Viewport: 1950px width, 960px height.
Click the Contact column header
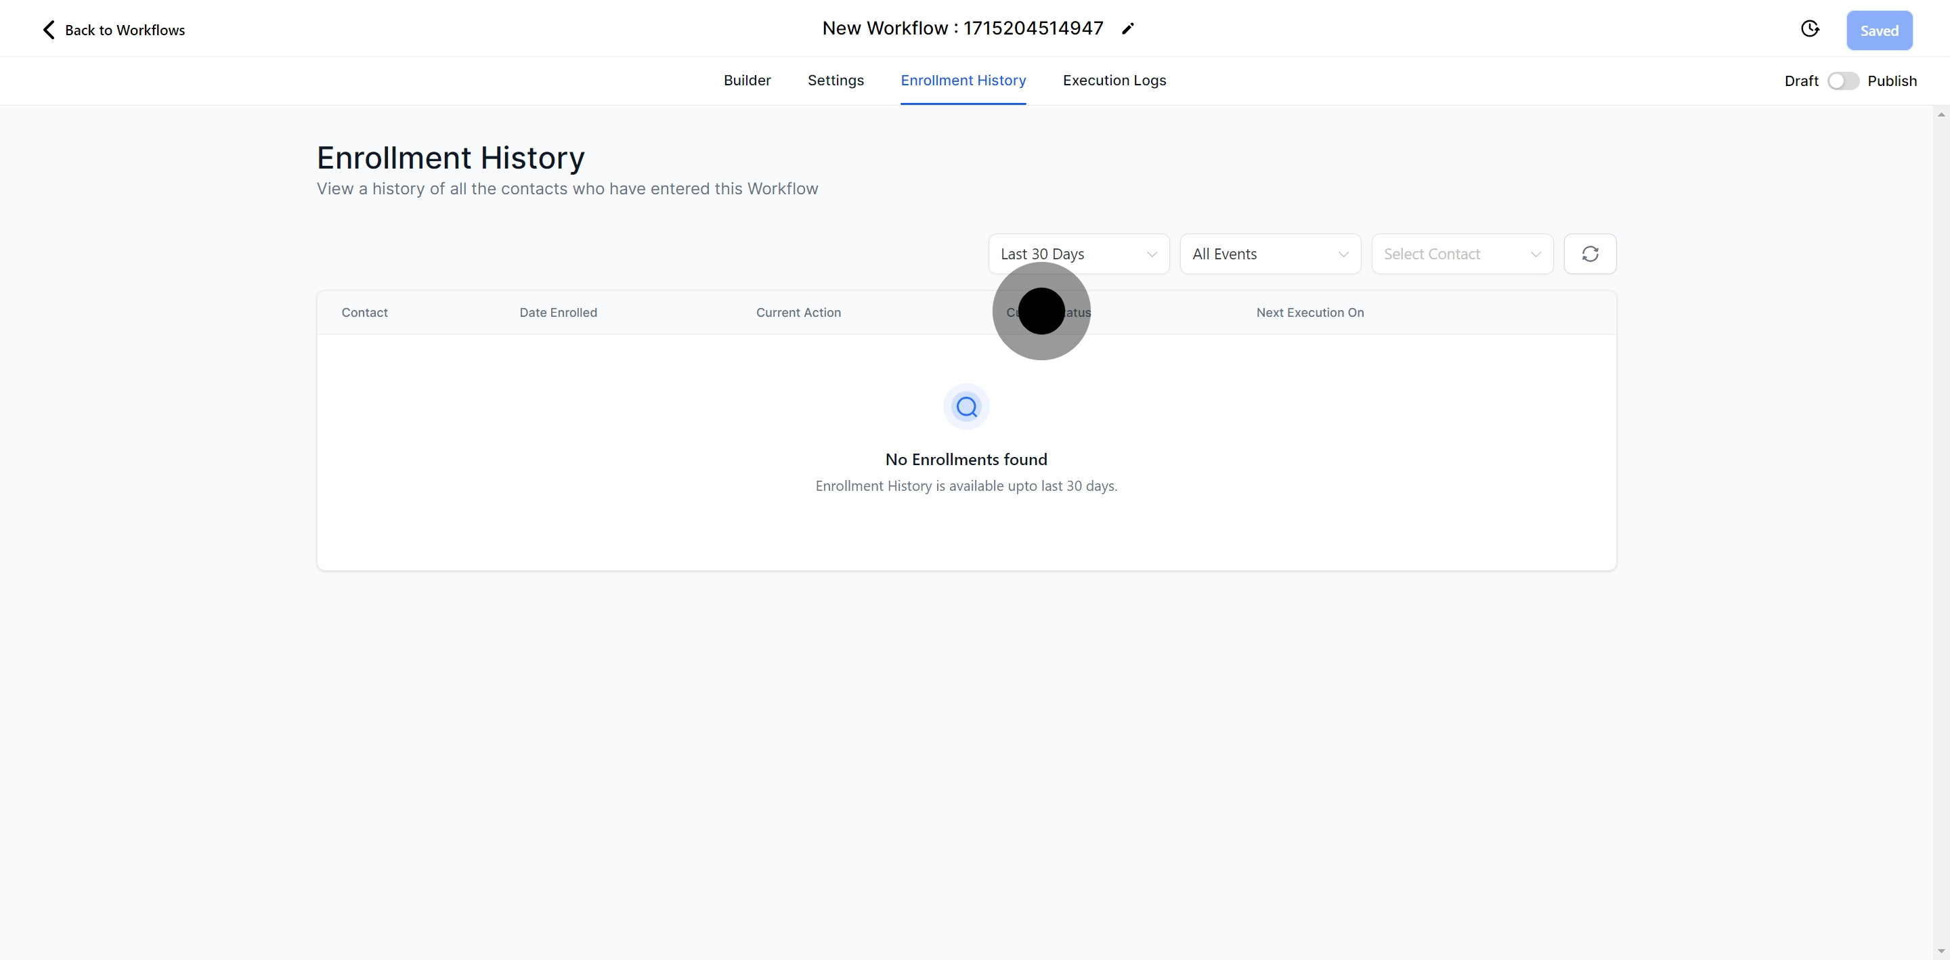click(x=364, y=313)
